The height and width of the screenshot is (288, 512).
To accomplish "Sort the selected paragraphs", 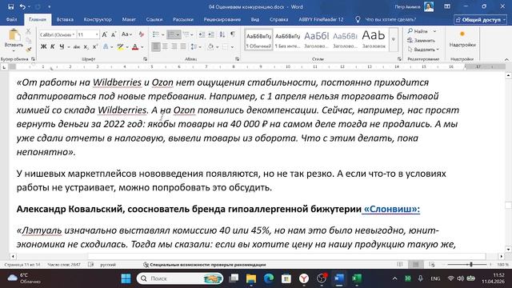I will (222, 34).
